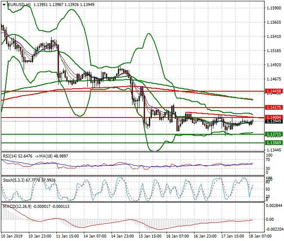Click the 1.15655 price scale value
This screenshot has width=284, height=241.
point(274,22)
